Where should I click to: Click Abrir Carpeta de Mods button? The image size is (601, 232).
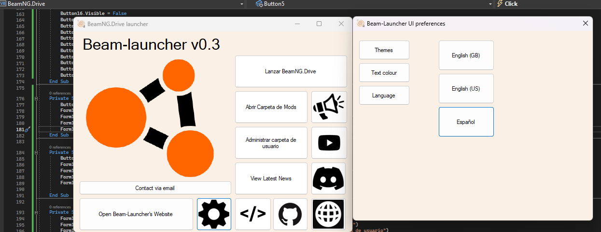pos(271,107)
